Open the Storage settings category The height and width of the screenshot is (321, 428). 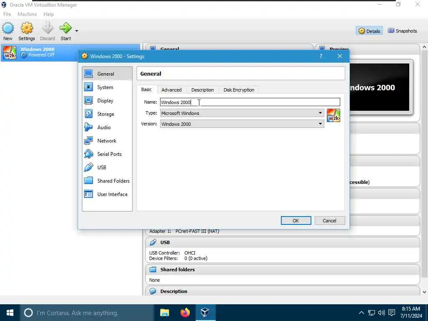[x=107, y=114]
